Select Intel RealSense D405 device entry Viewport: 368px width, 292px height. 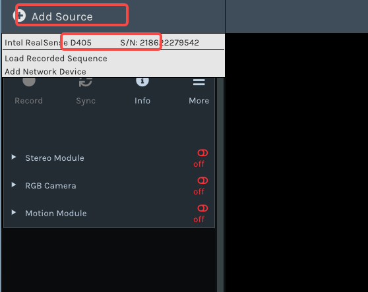point(113,42)
